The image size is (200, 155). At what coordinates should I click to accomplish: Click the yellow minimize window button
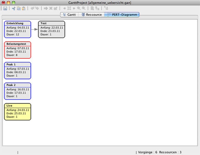tap(9, 3)
